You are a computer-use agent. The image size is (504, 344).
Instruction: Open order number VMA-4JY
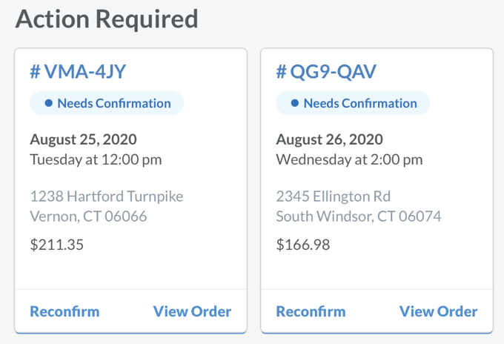(x=77, y=72)
